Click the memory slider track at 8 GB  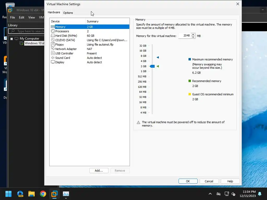pyautogui.click(x=152, y=56)
